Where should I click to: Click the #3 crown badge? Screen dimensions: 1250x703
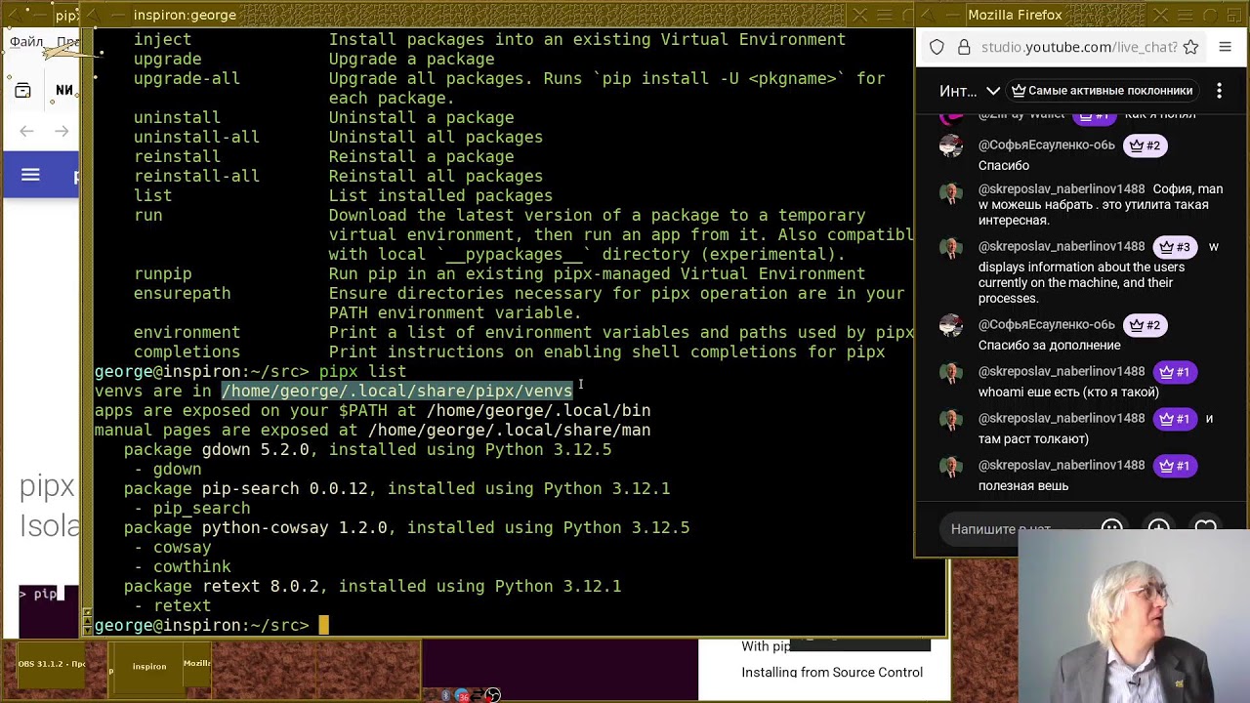1174,247
